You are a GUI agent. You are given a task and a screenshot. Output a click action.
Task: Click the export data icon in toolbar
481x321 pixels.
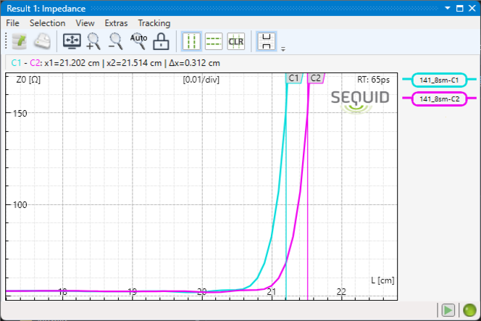click(19, 41)
